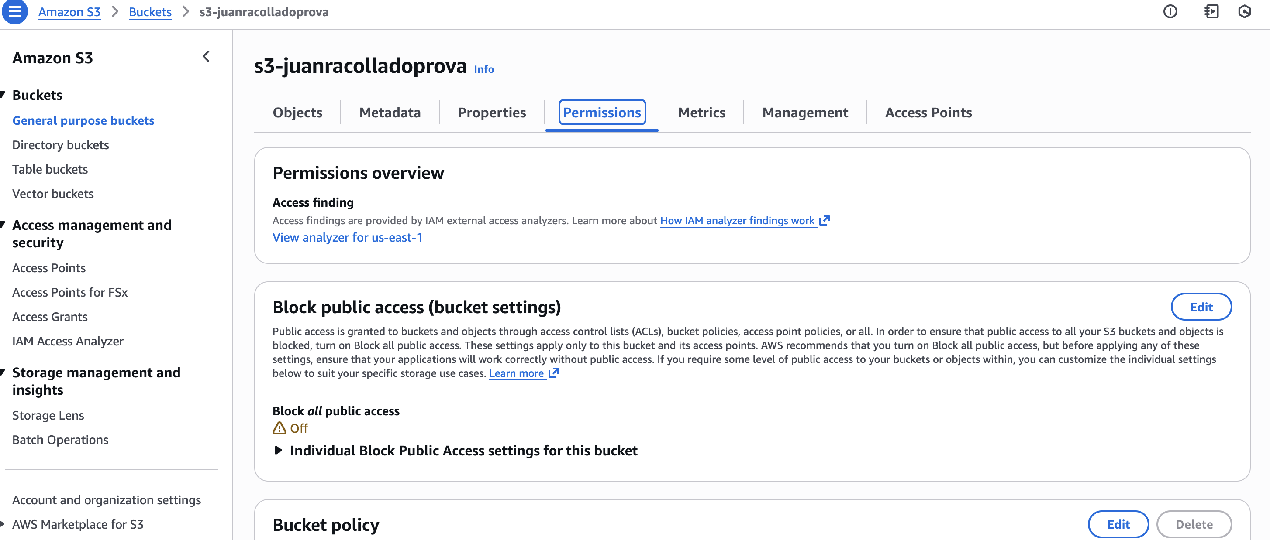Click external link icon beside IAM analyzer findings
The width and height of the screenshot is (1270, 540).
[x=824, y=221]
